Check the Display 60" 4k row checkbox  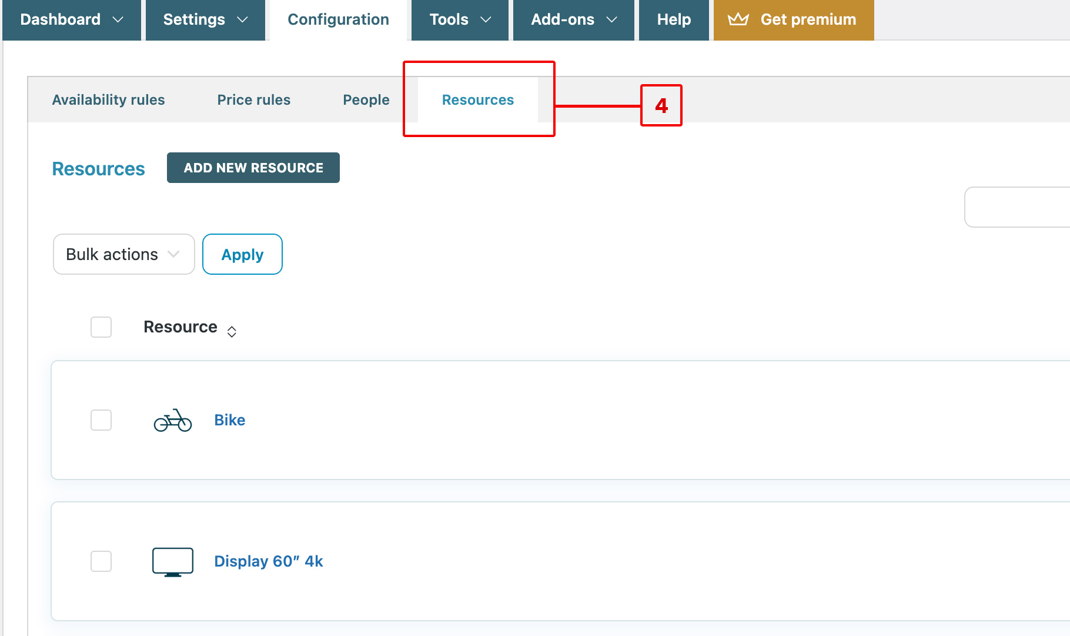(x=101, y=561)
